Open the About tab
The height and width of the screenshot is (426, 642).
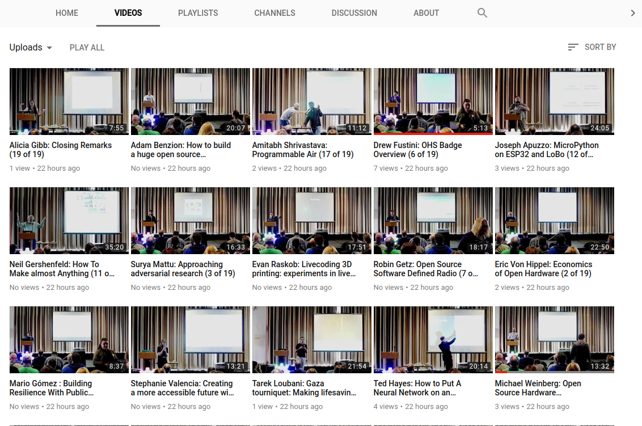point(426,13)
